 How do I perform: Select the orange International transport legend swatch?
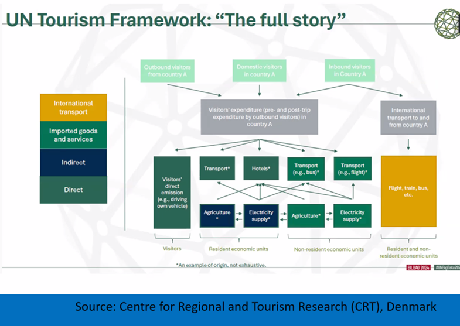click(73, 108)
